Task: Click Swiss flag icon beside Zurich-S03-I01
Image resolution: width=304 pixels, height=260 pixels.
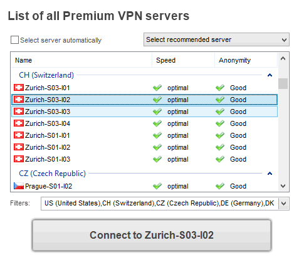Action: 19,88
